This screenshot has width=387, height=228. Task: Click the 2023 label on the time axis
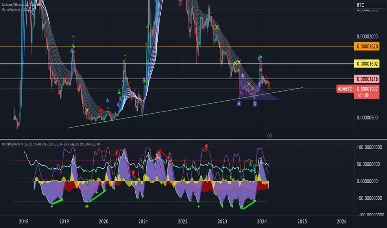click(222, 222)
